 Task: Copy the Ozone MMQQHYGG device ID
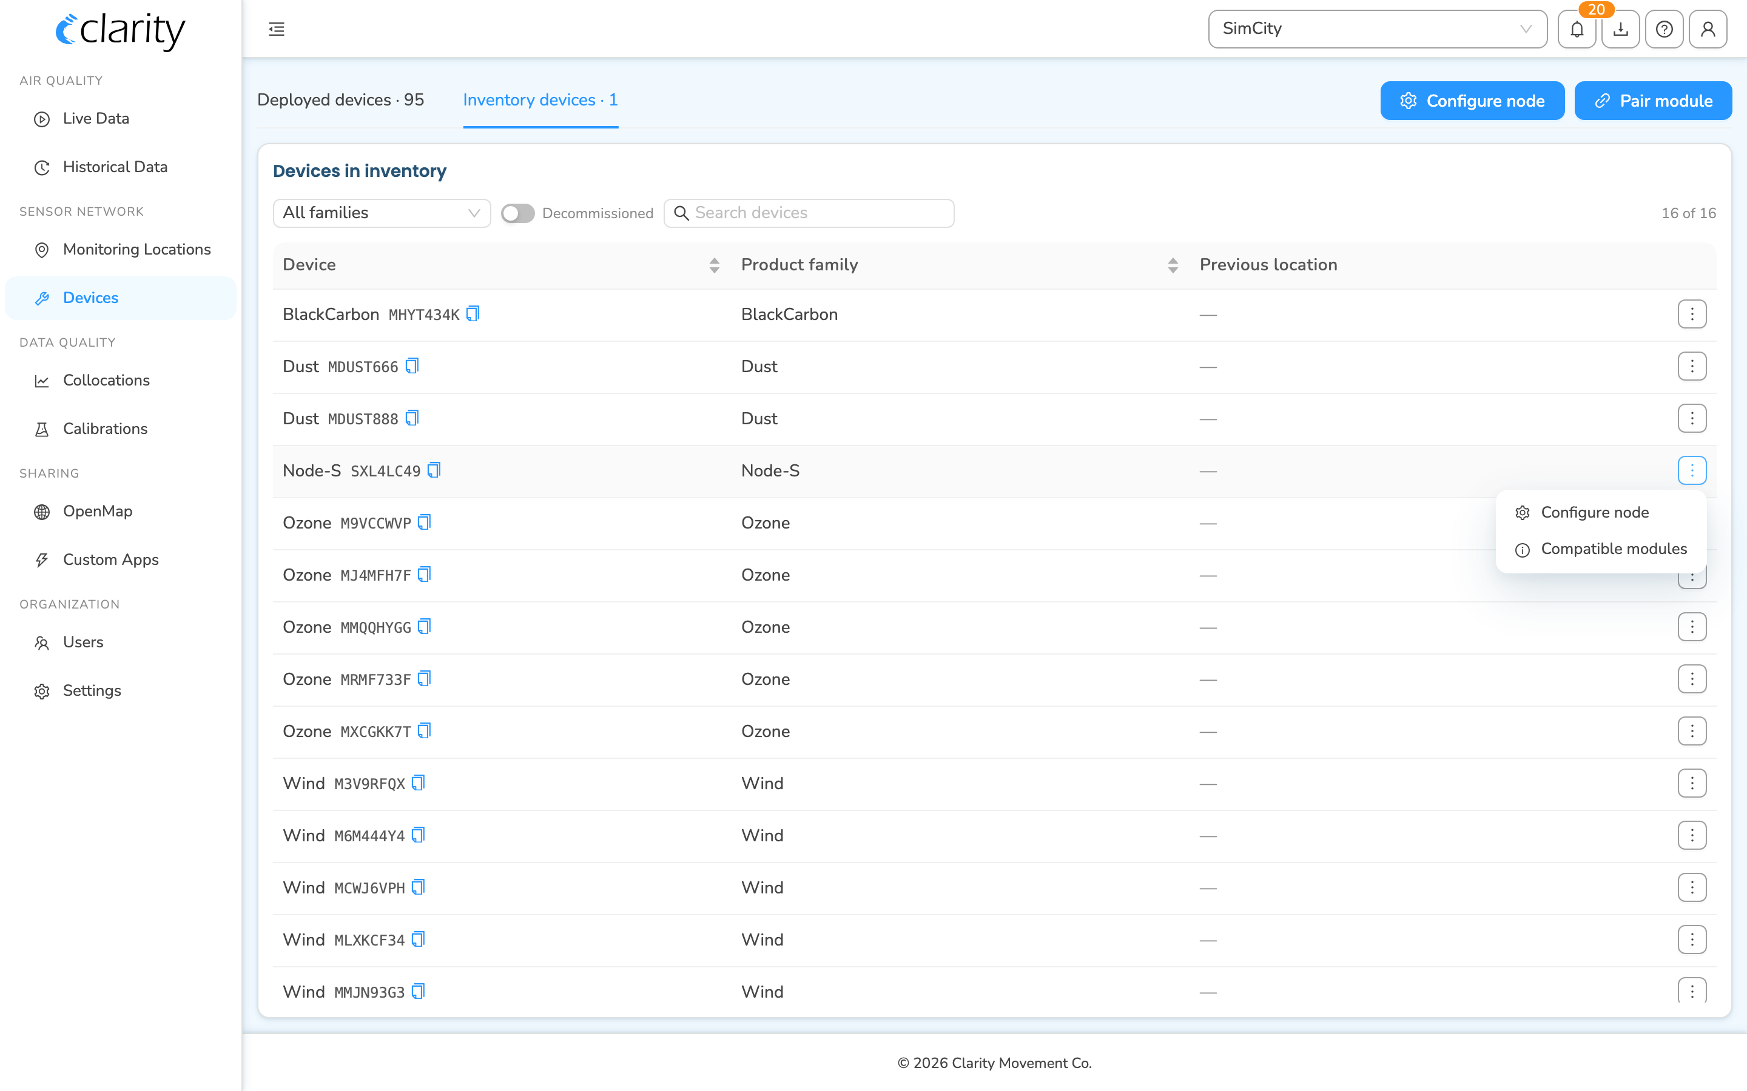click(425, 626)
